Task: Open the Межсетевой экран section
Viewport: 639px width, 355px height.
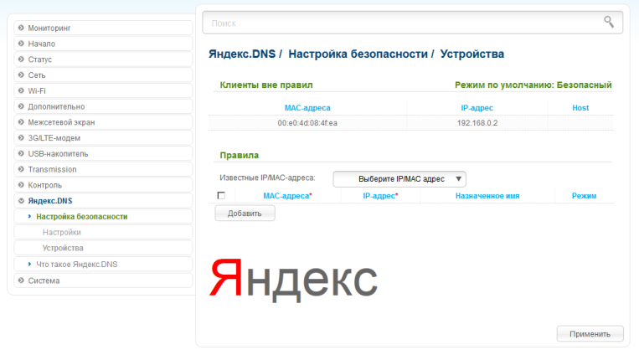Action: click(103, 122)
